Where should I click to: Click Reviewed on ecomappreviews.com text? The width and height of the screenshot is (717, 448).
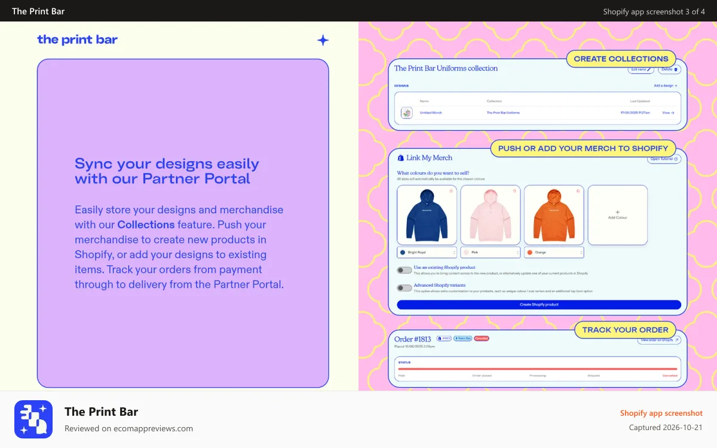point(128,428)
